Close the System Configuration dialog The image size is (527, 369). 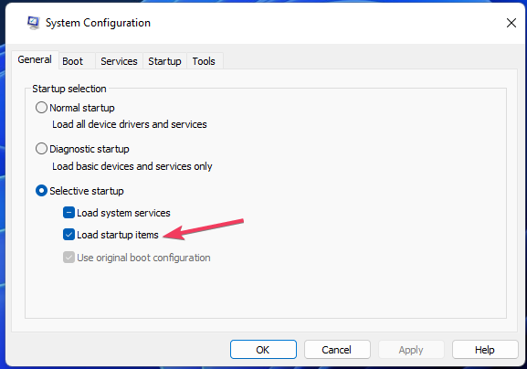pos(511,23)
